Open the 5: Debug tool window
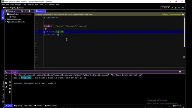This screenshot has width=192, height=108. point(18,106)
